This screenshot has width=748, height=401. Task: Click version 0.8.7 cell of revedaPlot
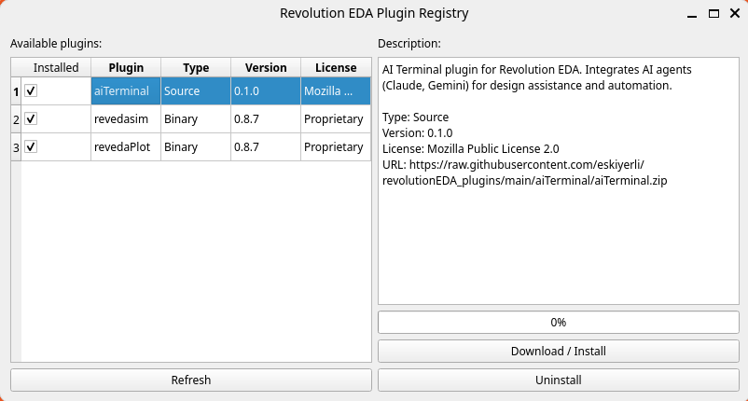click(x=266, y=146)
